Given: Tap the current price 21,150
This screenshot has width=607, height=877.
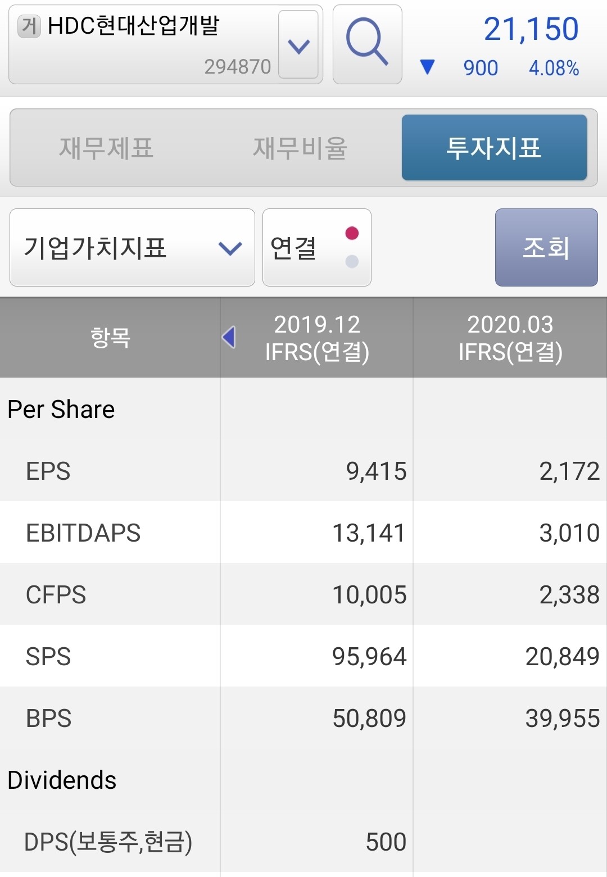Looking at the screenshot, I should pos(531,29).
